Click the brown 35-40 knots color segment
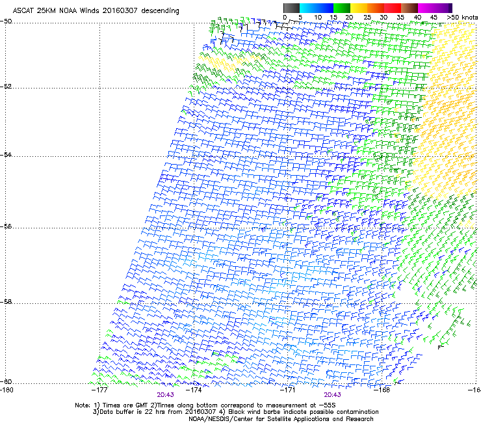The height and width of the screenshot is (423, 481). tap(409, 8)
